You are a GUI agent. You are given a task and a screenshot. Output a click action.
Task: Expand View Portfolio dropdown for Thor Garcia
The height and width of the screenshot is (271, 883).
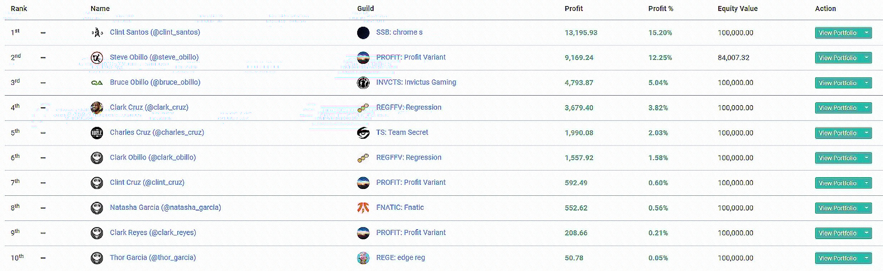pos(867,258)
